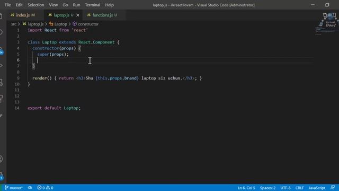The height and width of the screenshot is (191, 339).
Task: Open Manage settings gear in activity bar
Action: [1, 176]
